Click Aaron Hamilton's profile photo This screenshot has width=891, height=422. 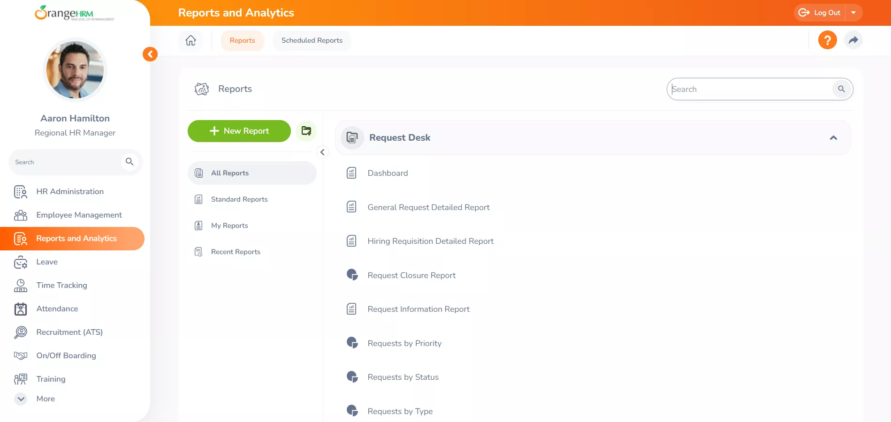75,70
